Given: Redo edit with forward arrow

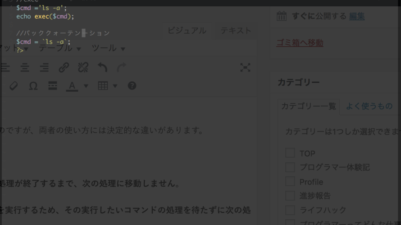Looking at the screenshot, I should [122, 67].
